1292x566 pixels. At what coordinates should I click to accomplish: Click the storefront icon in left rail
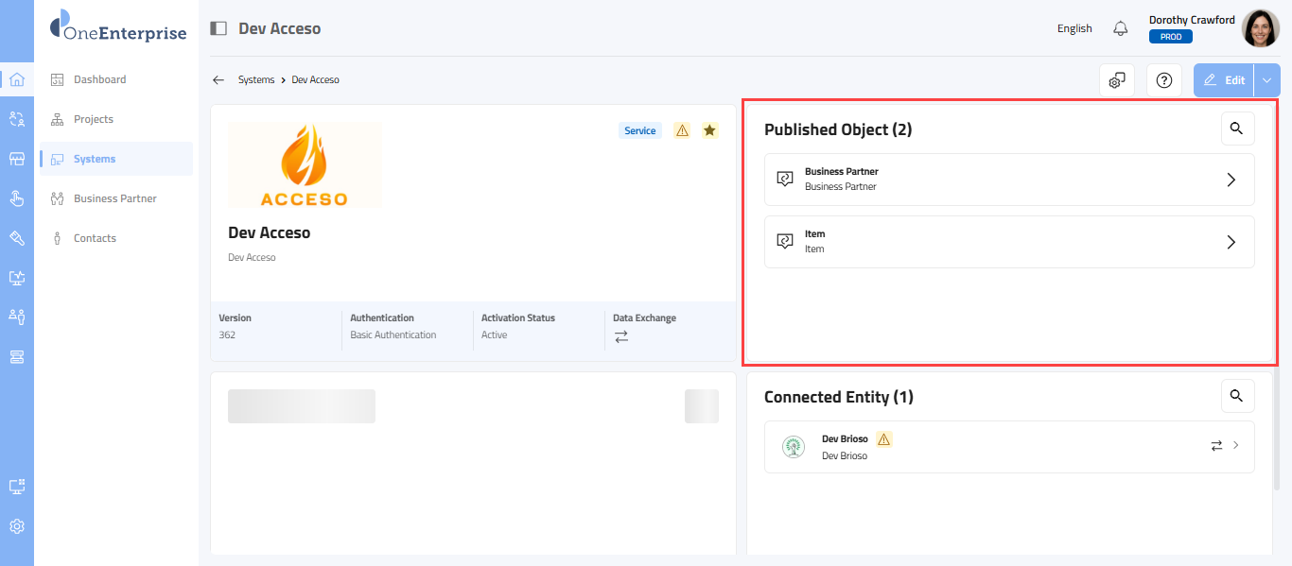click(x=17, y=159)
